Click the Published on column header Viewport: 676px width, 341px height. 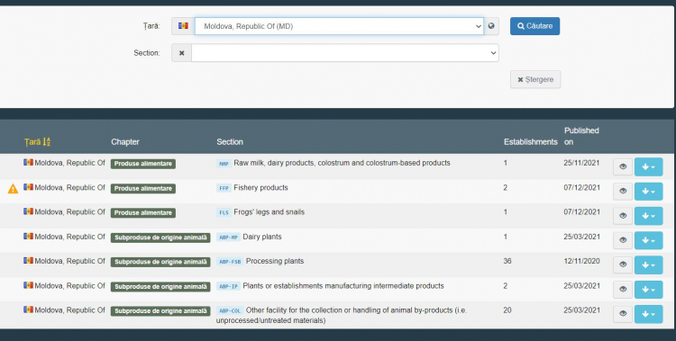[581, 136]
